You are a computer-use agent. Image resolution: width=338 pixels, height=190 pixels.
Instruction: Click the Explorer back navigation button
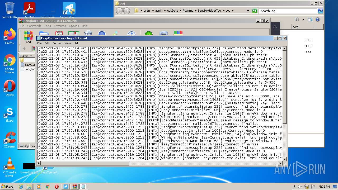coord(119,11)
